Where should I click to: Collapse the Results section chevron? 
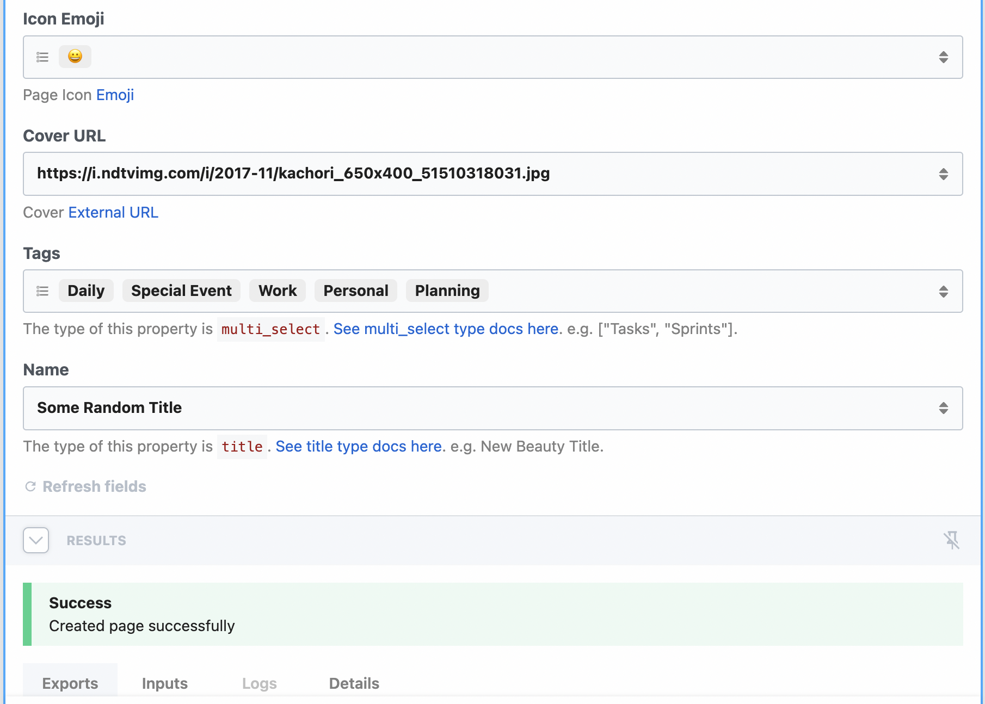click(x=36, y=540)
